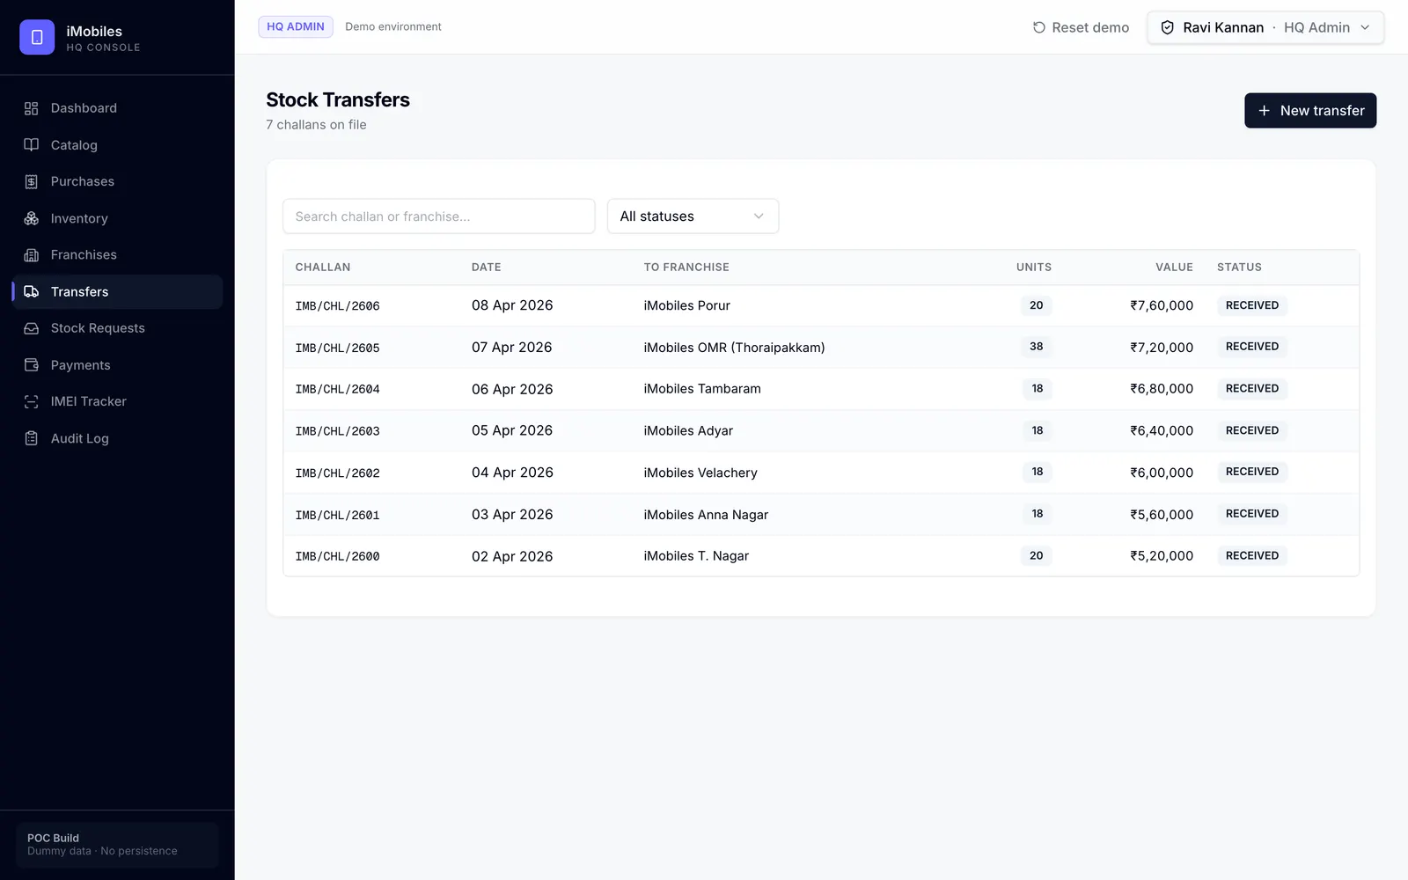Select challan IMB/CHL/2606
1408x880 pixels.
click(338, 306)
